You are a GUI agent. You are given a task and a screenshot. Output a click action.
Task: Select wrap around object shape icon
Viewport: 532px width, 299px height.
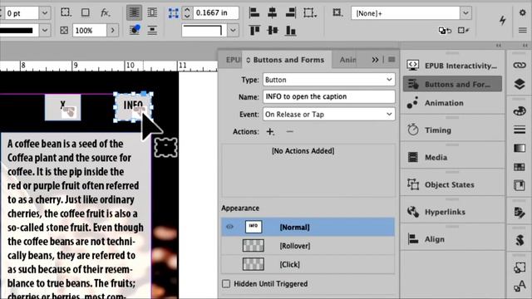click(x=135, y=30)
